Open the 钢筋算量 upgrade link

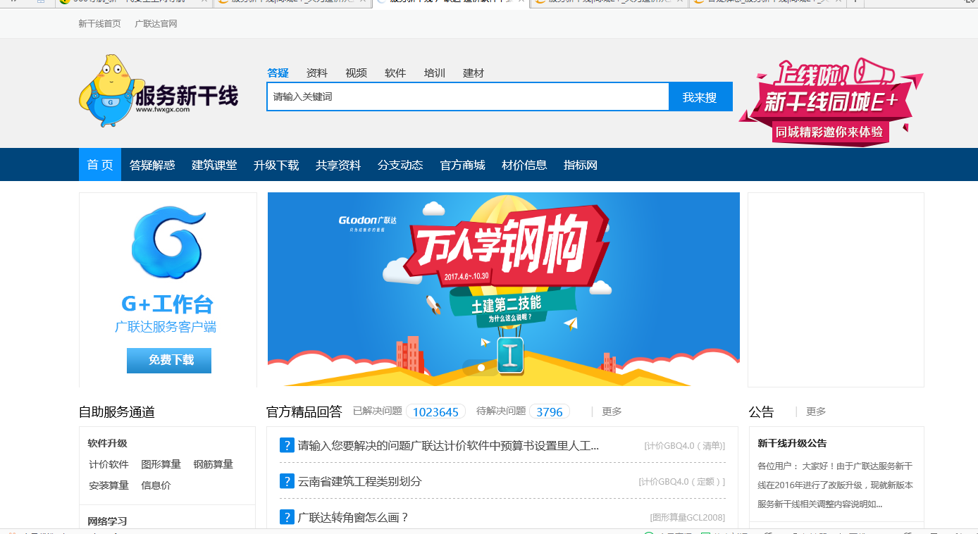tap(213, 464)
